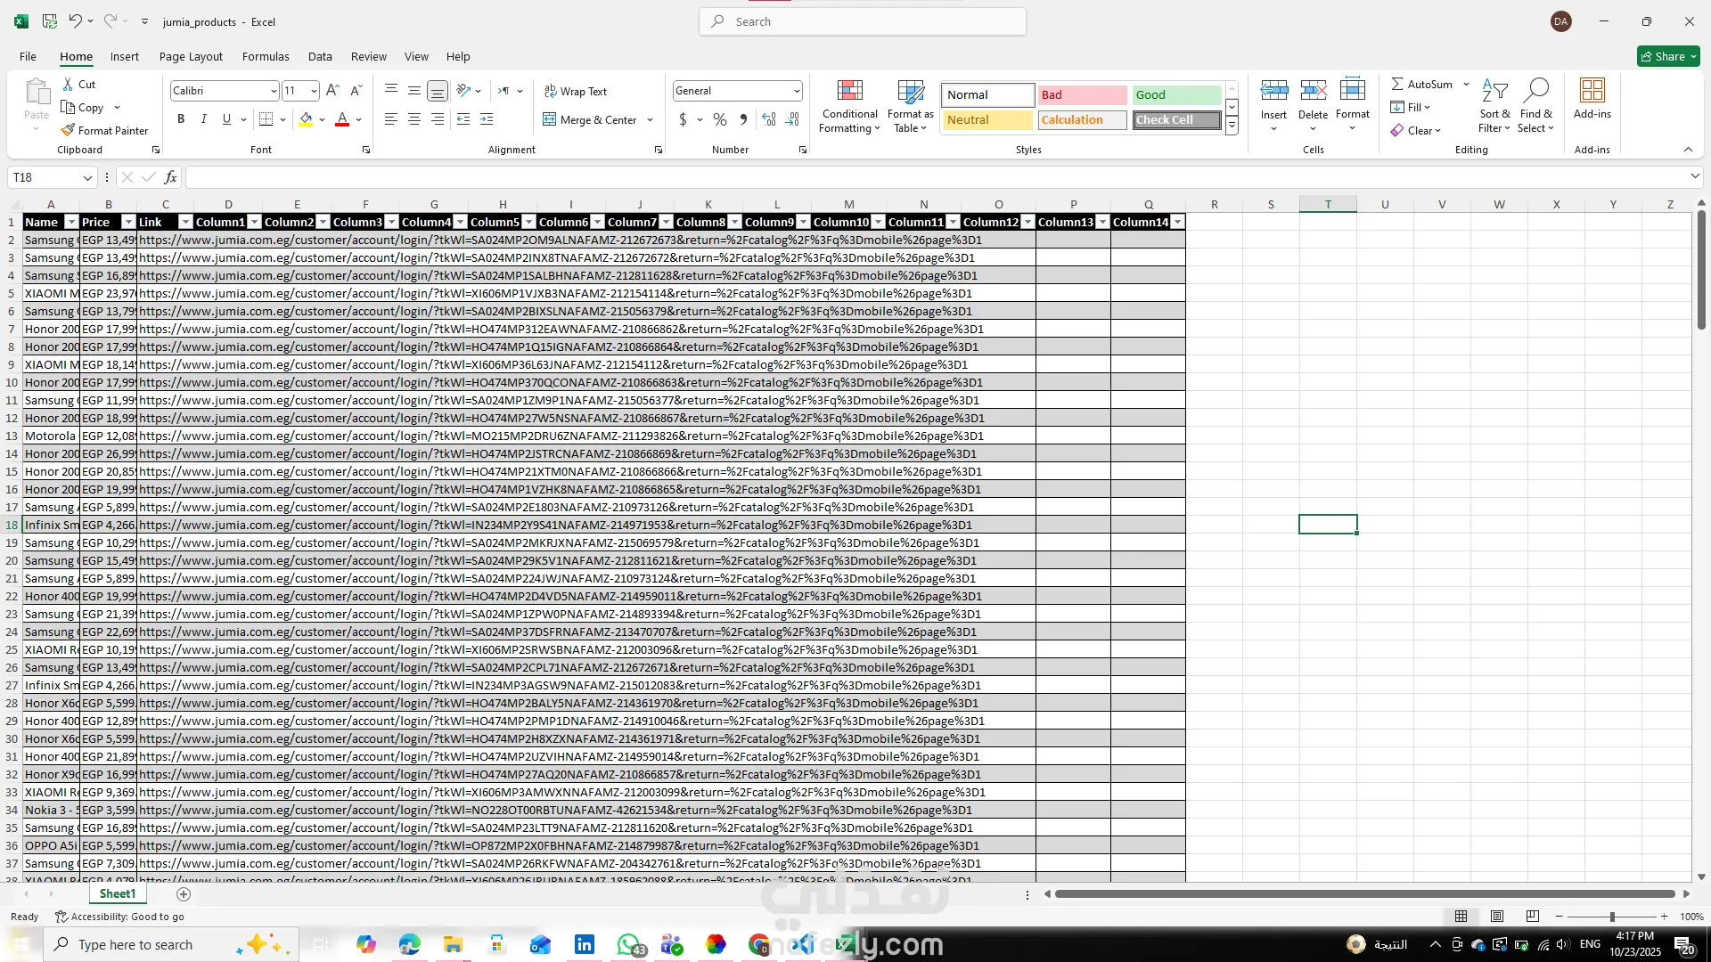Open the General number format dropdown
This screenshot has height=962, width=1711.
tap(796, 91)
